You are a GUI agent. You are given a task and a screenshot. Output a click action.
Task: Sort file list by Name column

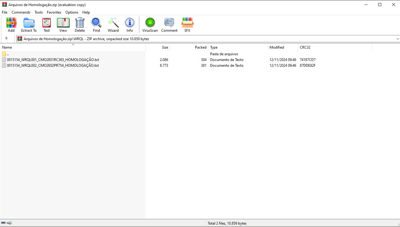(x=7, y=47)
